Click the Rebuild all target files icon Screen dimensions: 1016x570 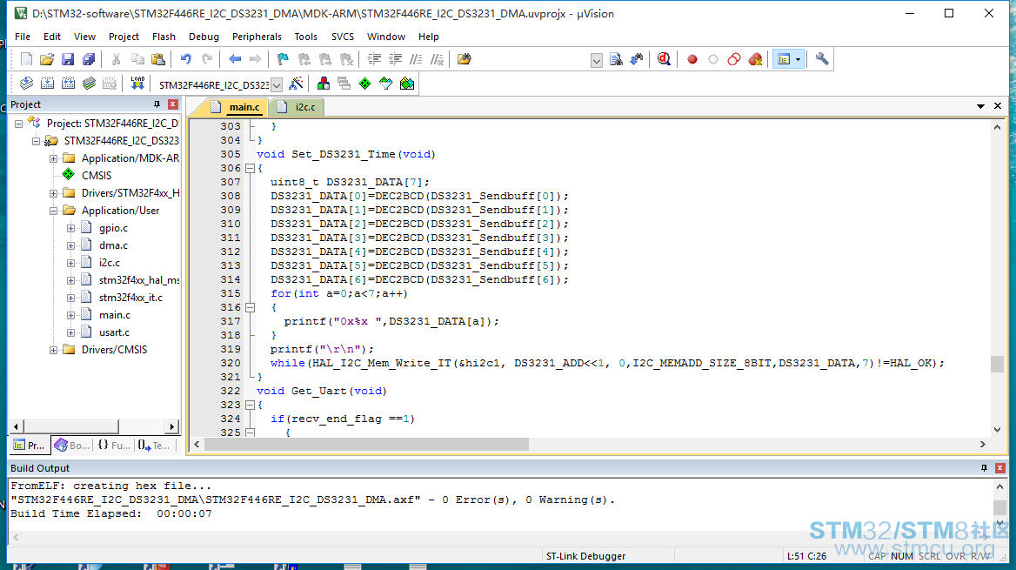[x=68, y=83]
